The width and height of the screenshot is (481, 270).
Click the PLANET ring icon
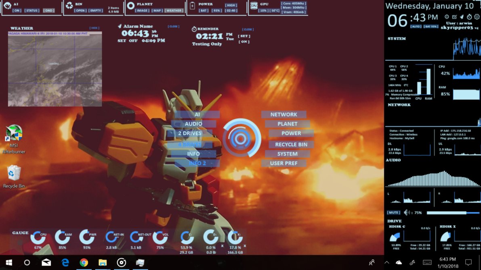(131, 6)
